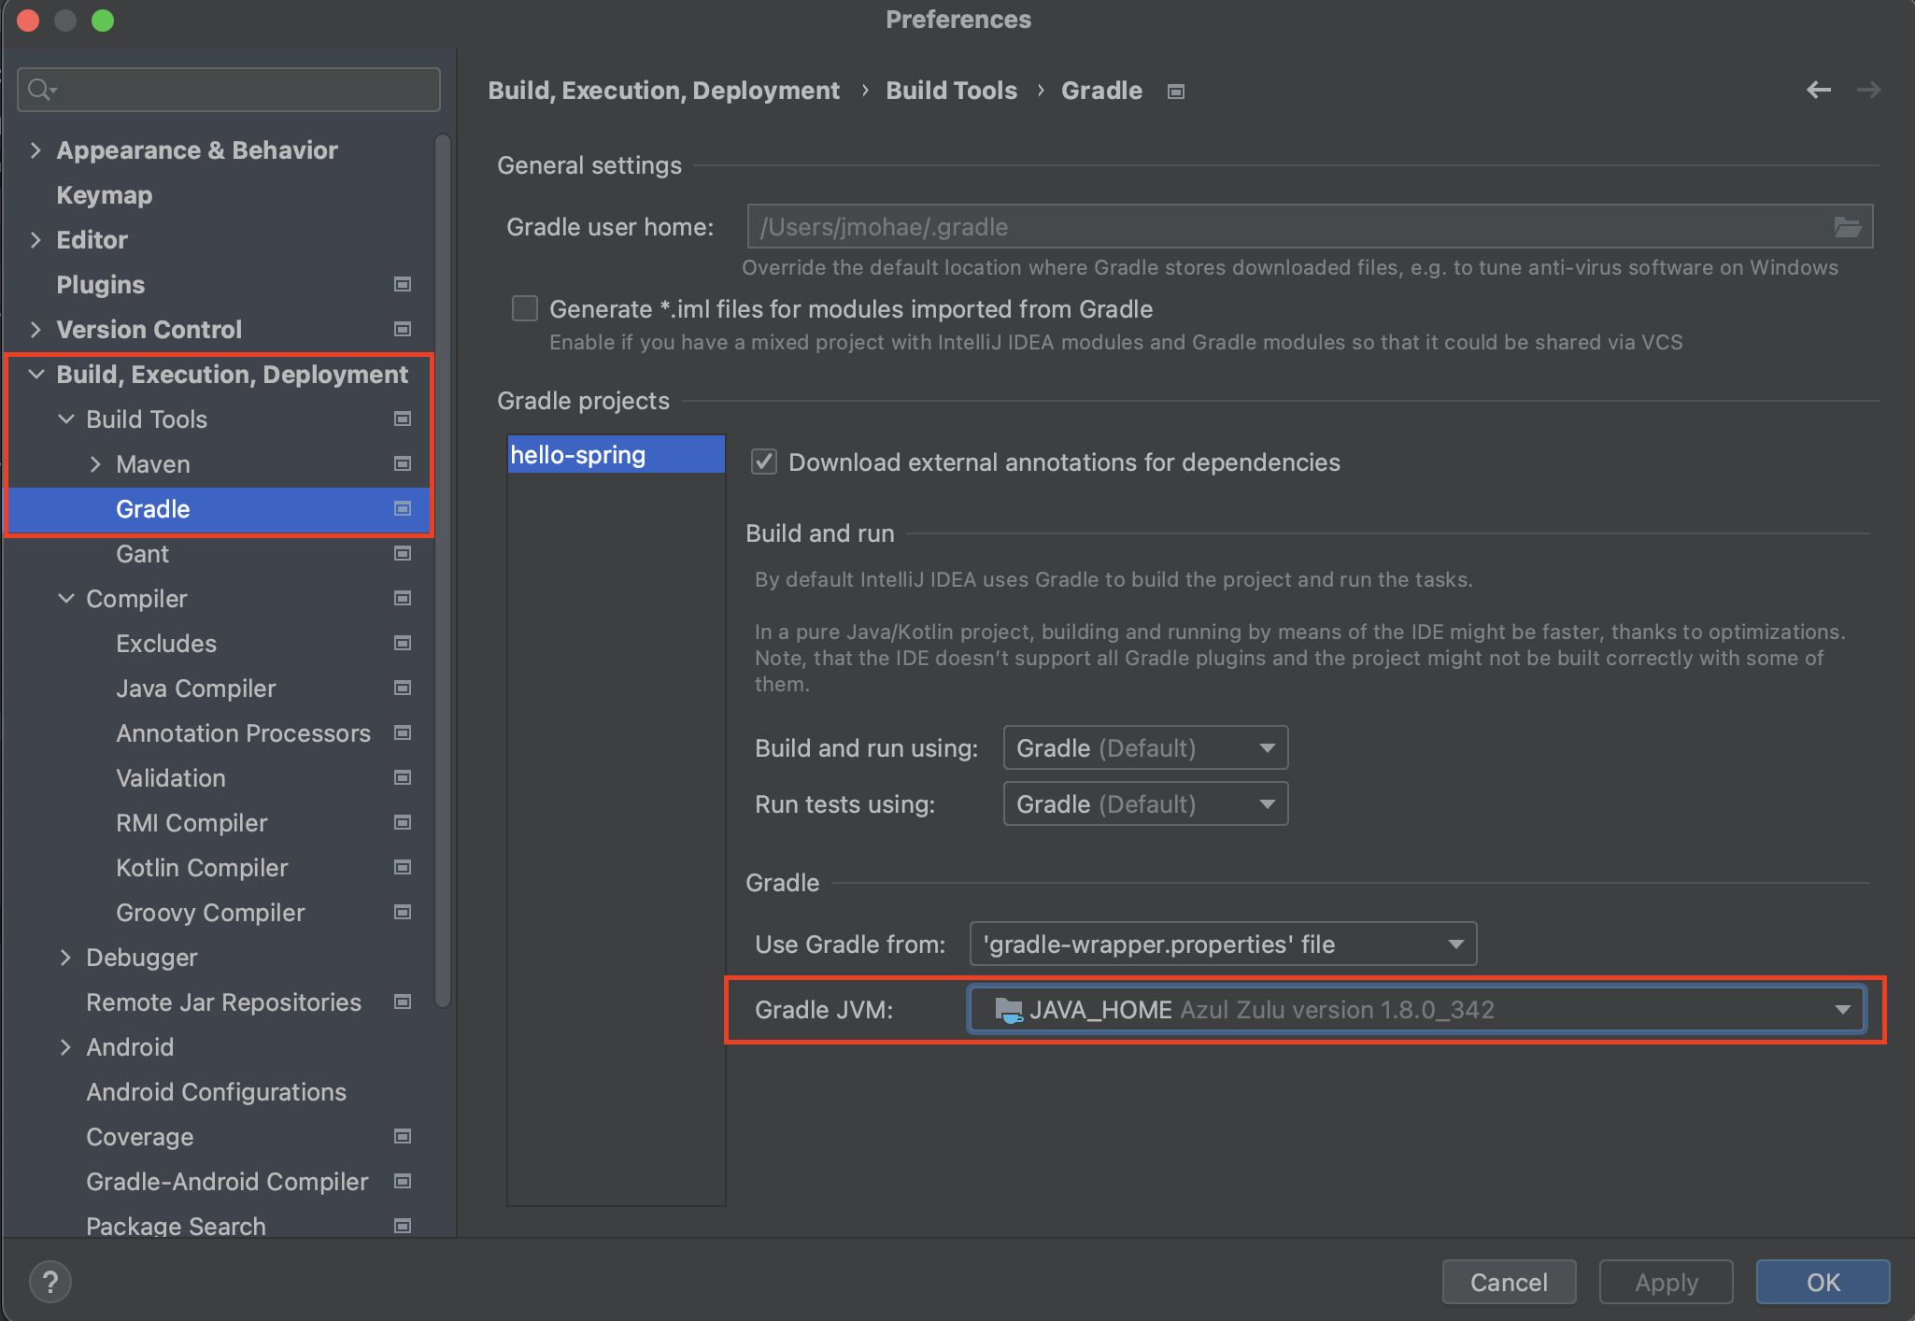Click the search magnifier icon in settings
The height and width of the screenshot is (1321, 1915).
[40, 90]
